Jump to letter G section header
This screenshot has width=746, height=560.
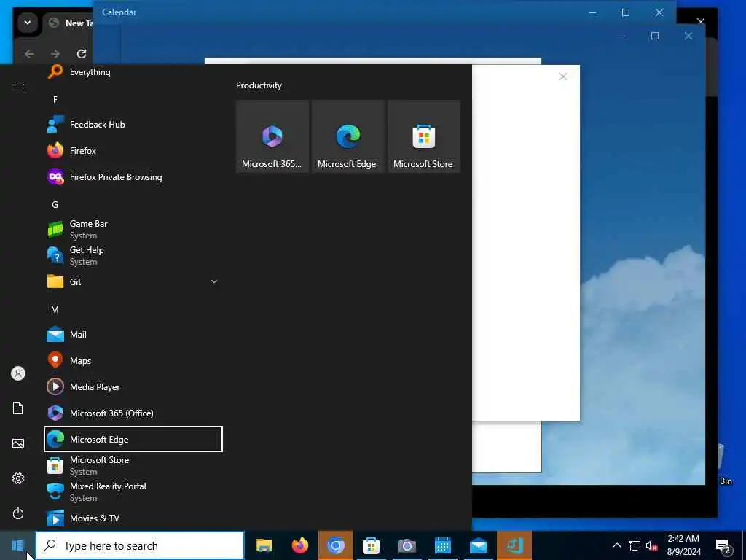tap(55, 205)
